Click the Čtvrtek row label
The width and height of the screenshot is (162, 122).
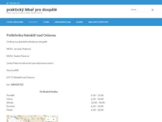click(x=11, y=106)
